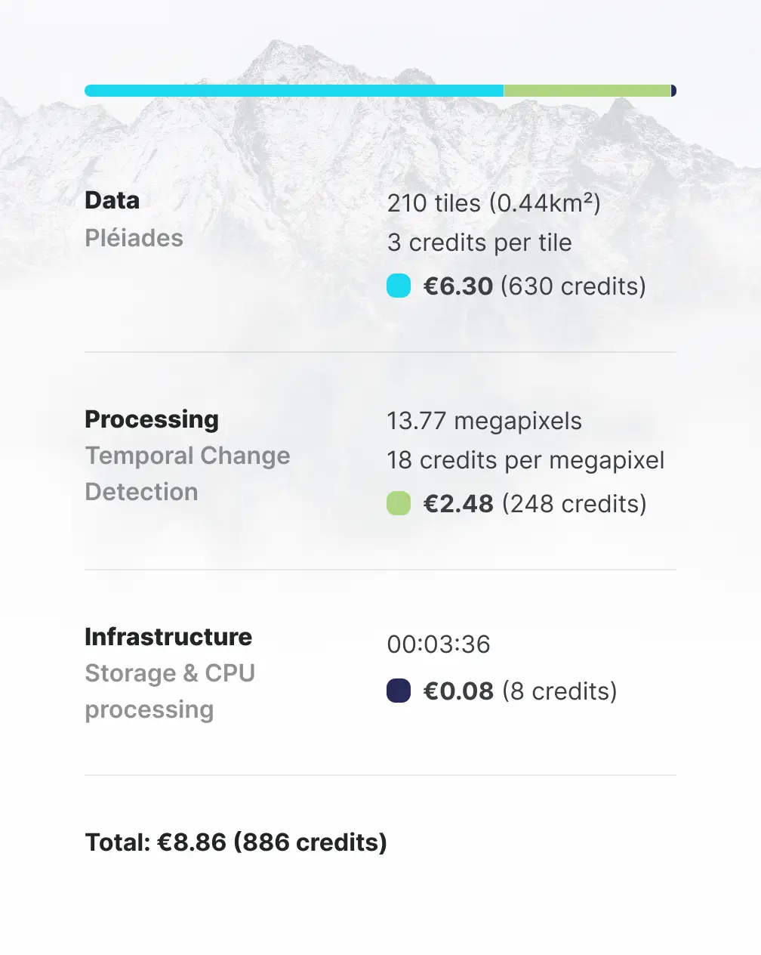Click the cyan Data cost swatch
Image resolution: width=761 pixels, height=955 pixels.
[399, 286]
